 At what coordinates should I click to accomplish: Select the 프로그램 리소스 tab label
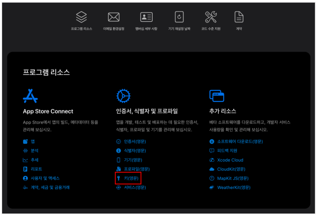tap(81, 29)
